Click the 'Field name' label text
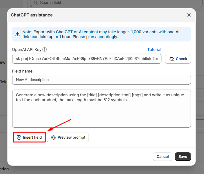 pos(22,71)
